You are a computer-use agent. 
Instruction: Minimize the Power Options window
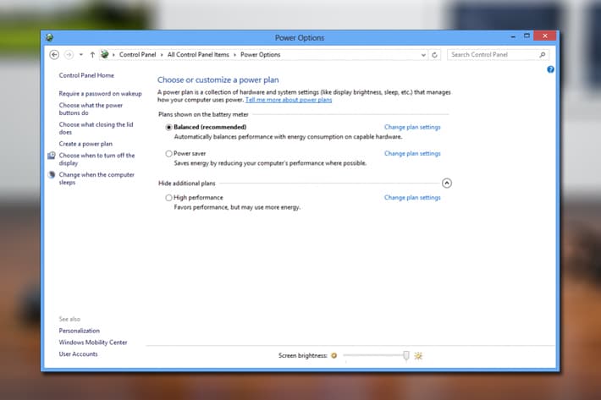click(513, 36)
